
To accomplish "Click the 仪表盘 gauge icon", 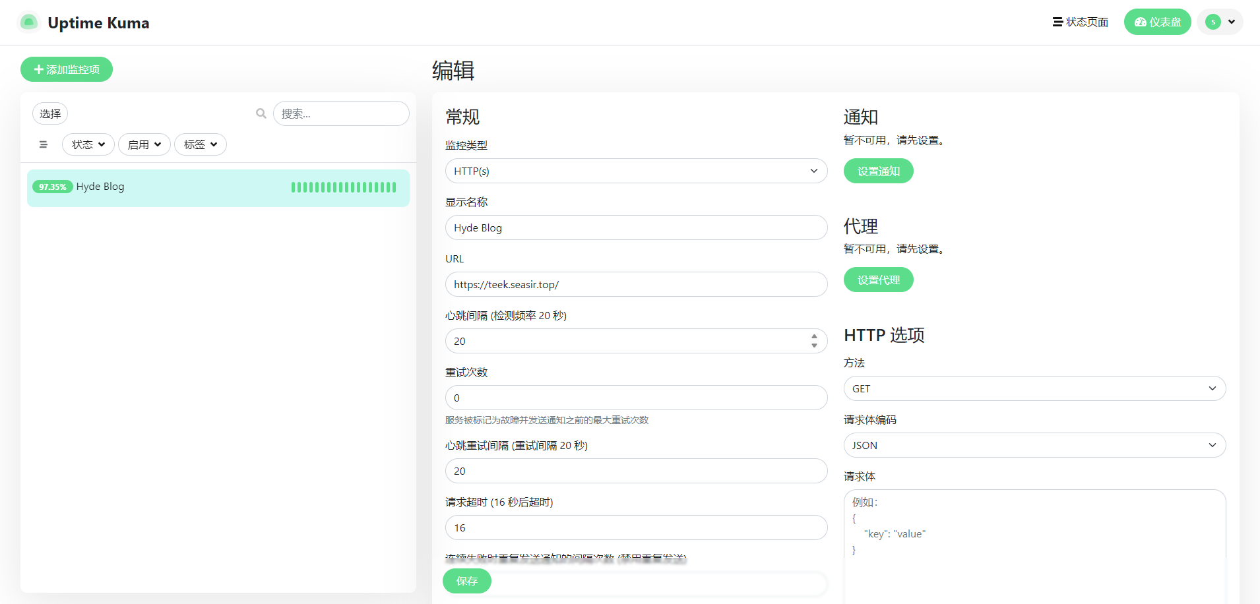I will 1141,22.
